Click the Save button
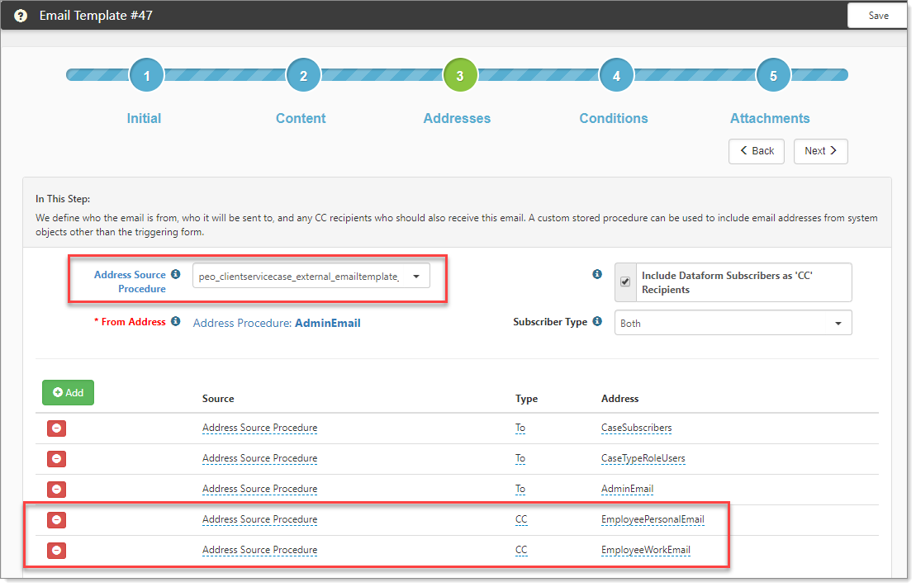The width and height of the screenshot is (916, 587). click(x=878, y=16)
